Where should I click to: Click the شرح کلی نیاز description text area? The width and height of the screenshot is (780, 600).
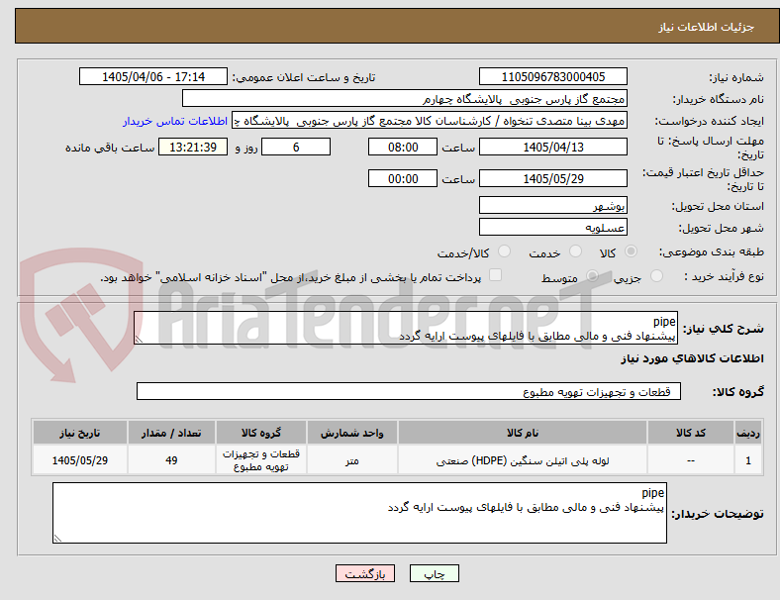406,328
